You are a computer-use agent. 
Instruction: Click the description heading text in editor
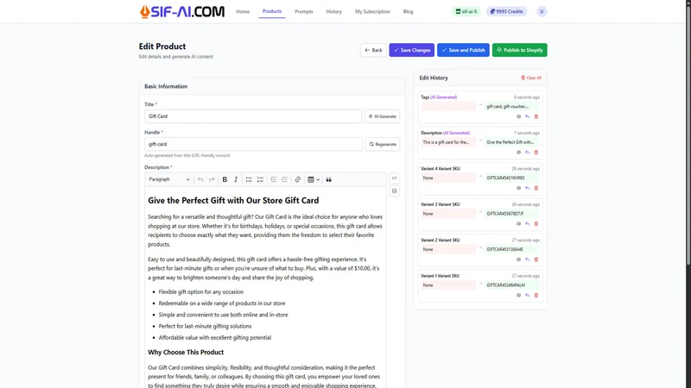click(233, 201)
